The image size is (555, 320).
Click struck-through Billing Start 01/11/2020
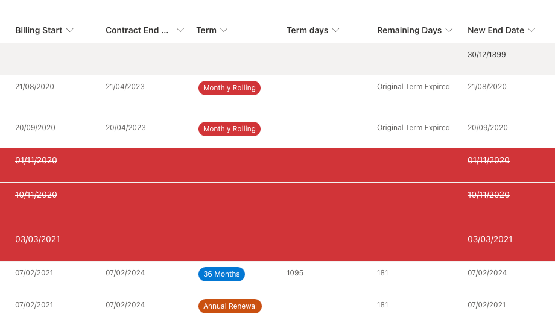36,160
